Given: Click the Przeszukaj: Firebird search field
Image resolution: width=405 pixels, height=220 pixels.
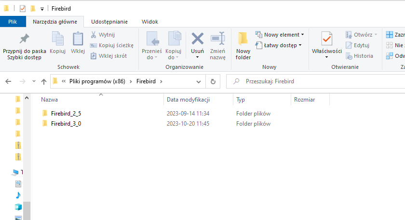Looking at the screenshot, I should pyautogui.click(x=313, y=81).
